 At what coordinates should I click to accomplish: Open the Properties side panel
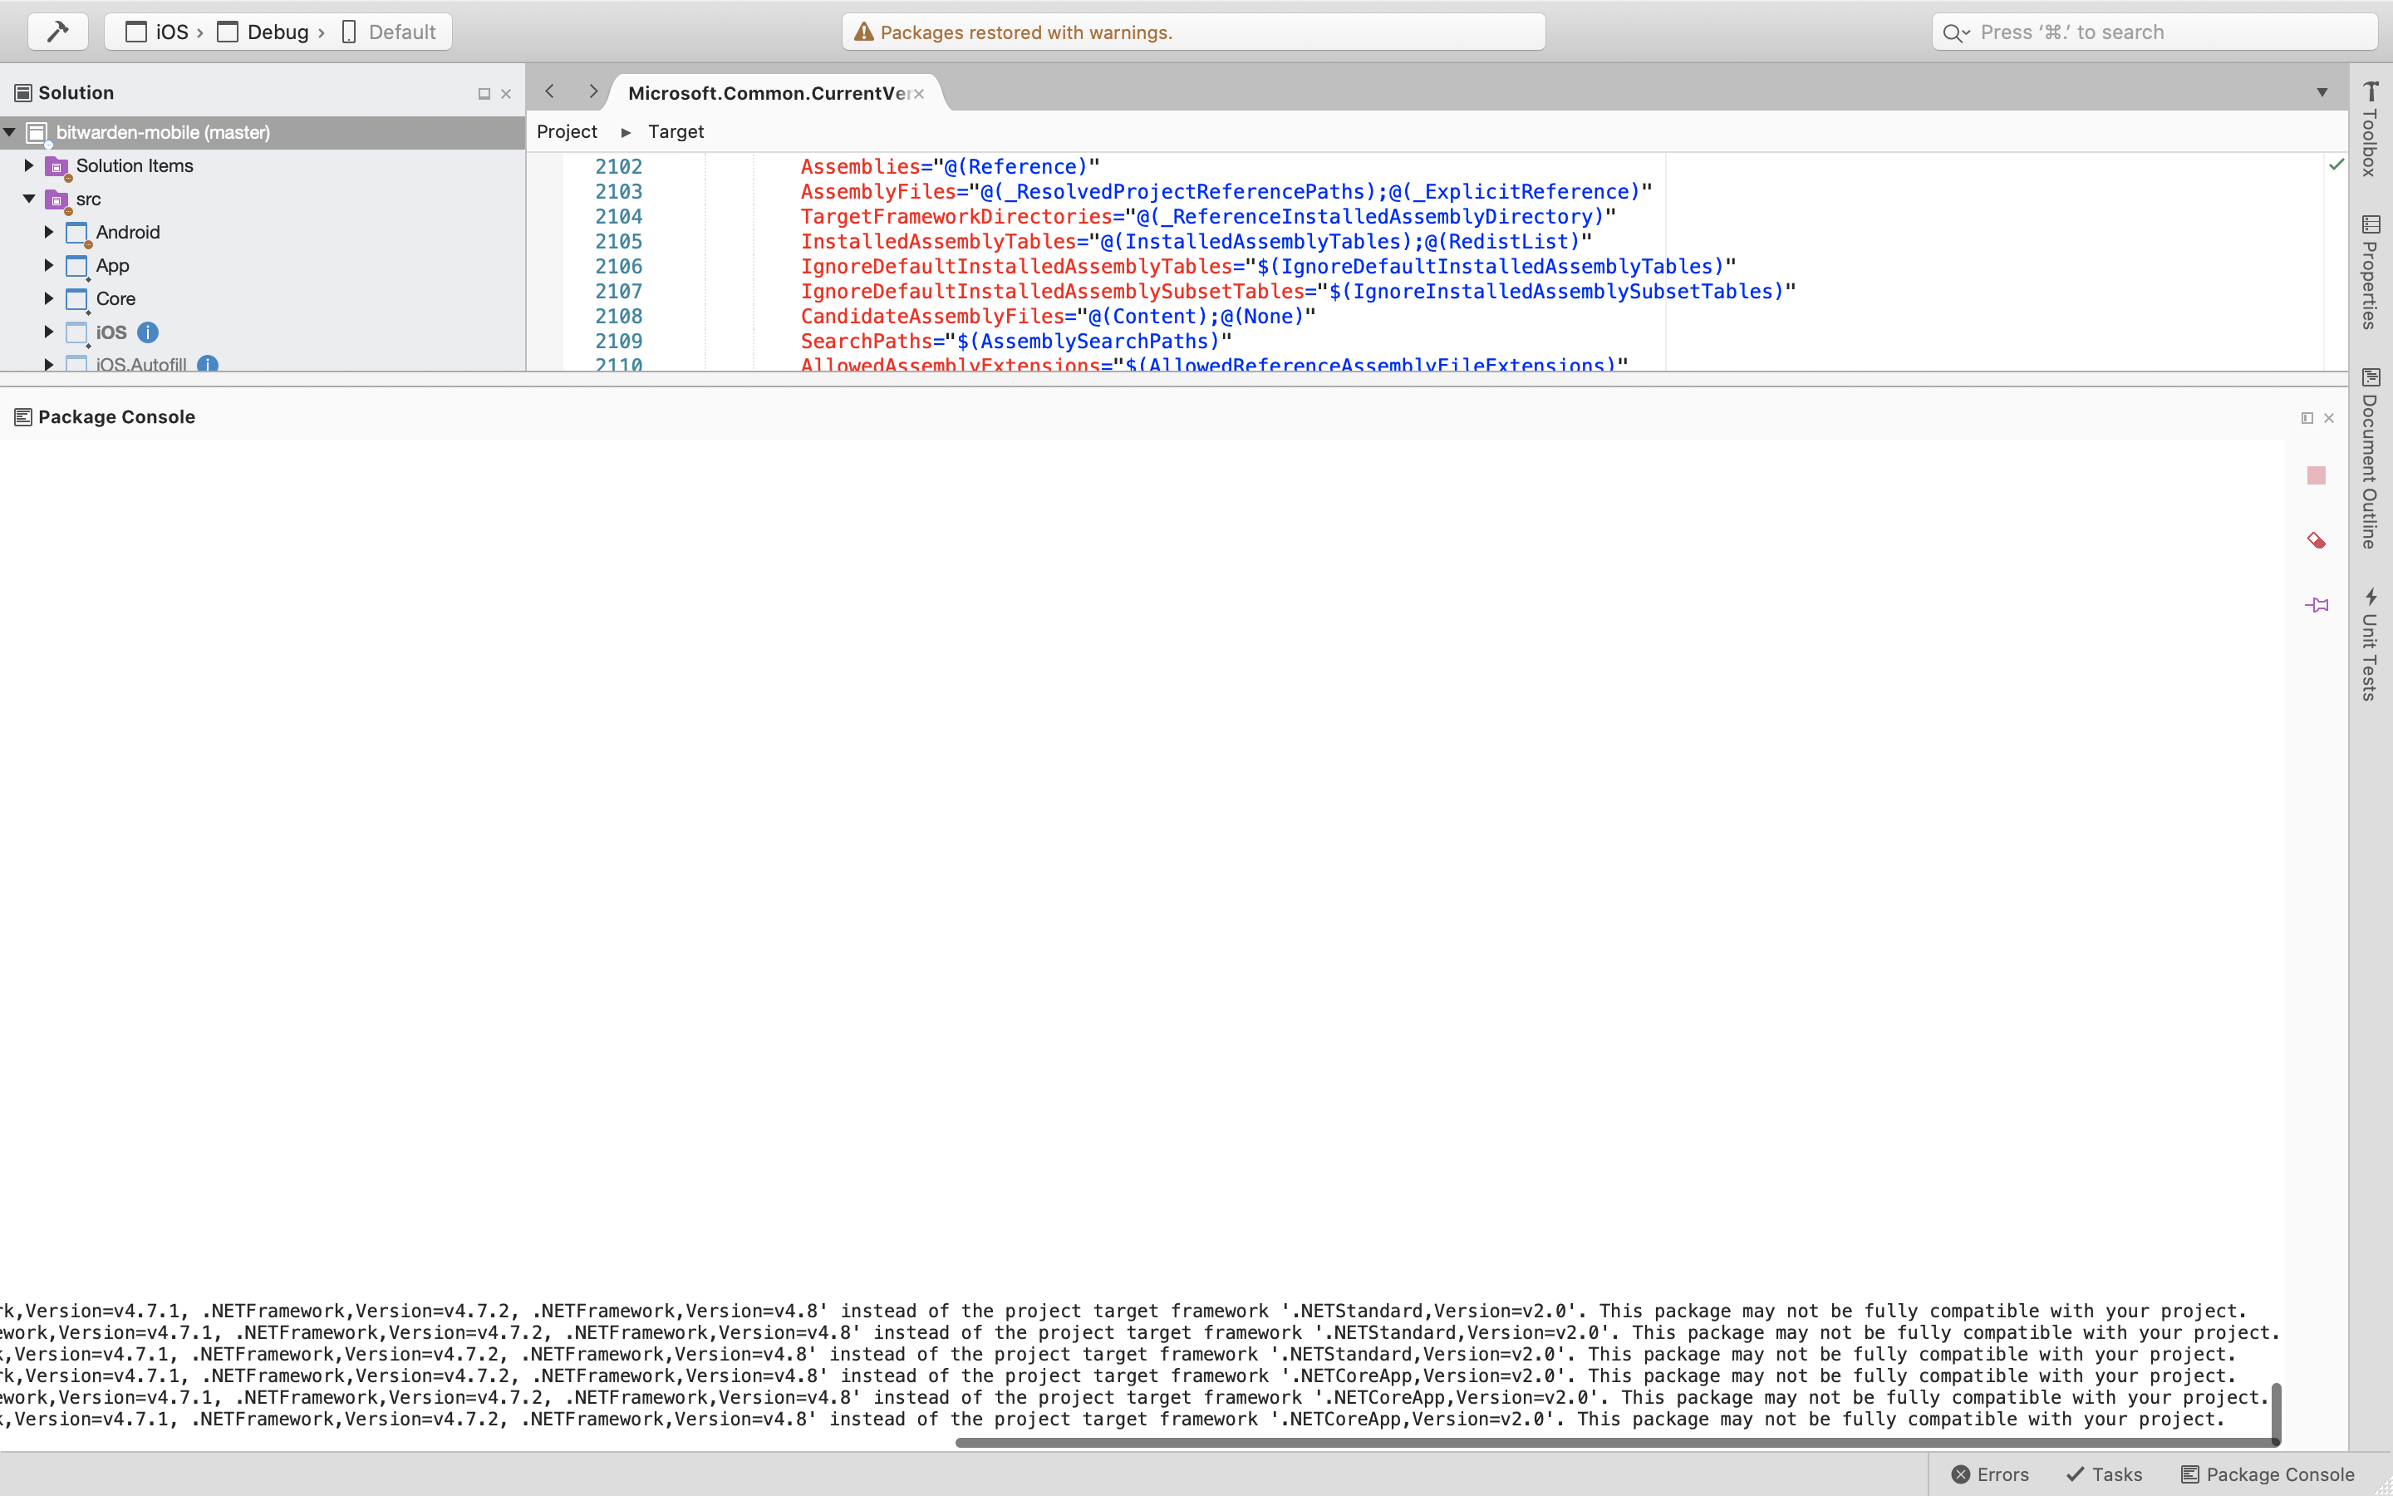coord(2371,271)
